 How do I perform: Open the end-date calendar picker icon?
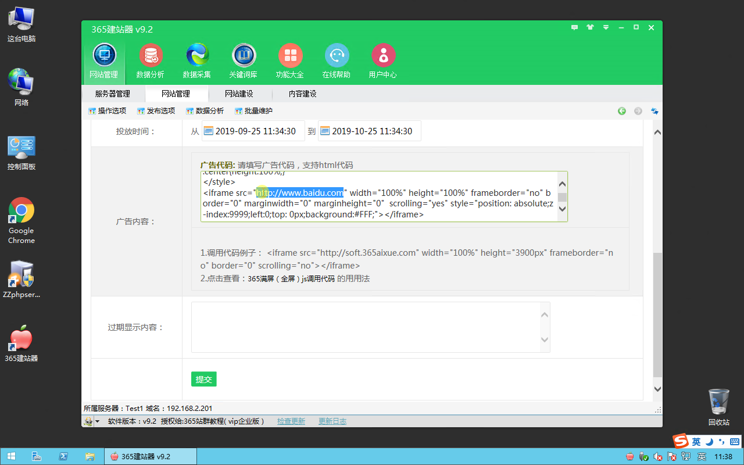click(x=325, y=131)
